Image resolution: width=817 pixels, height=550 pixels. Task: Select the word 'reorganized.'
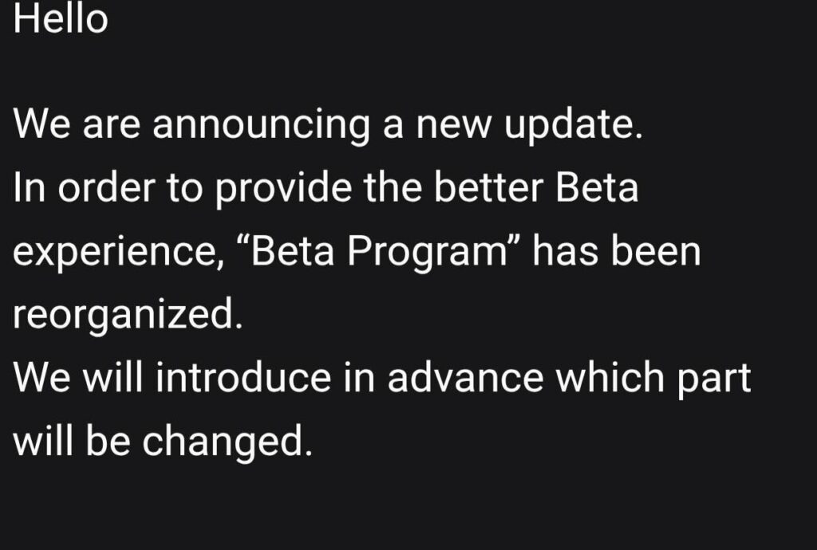[128, 316]
